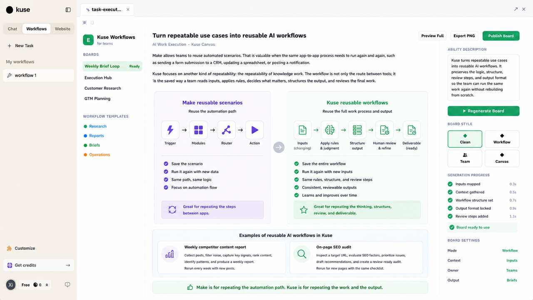Click the gray circle arrow between panels

pos(279,147)
